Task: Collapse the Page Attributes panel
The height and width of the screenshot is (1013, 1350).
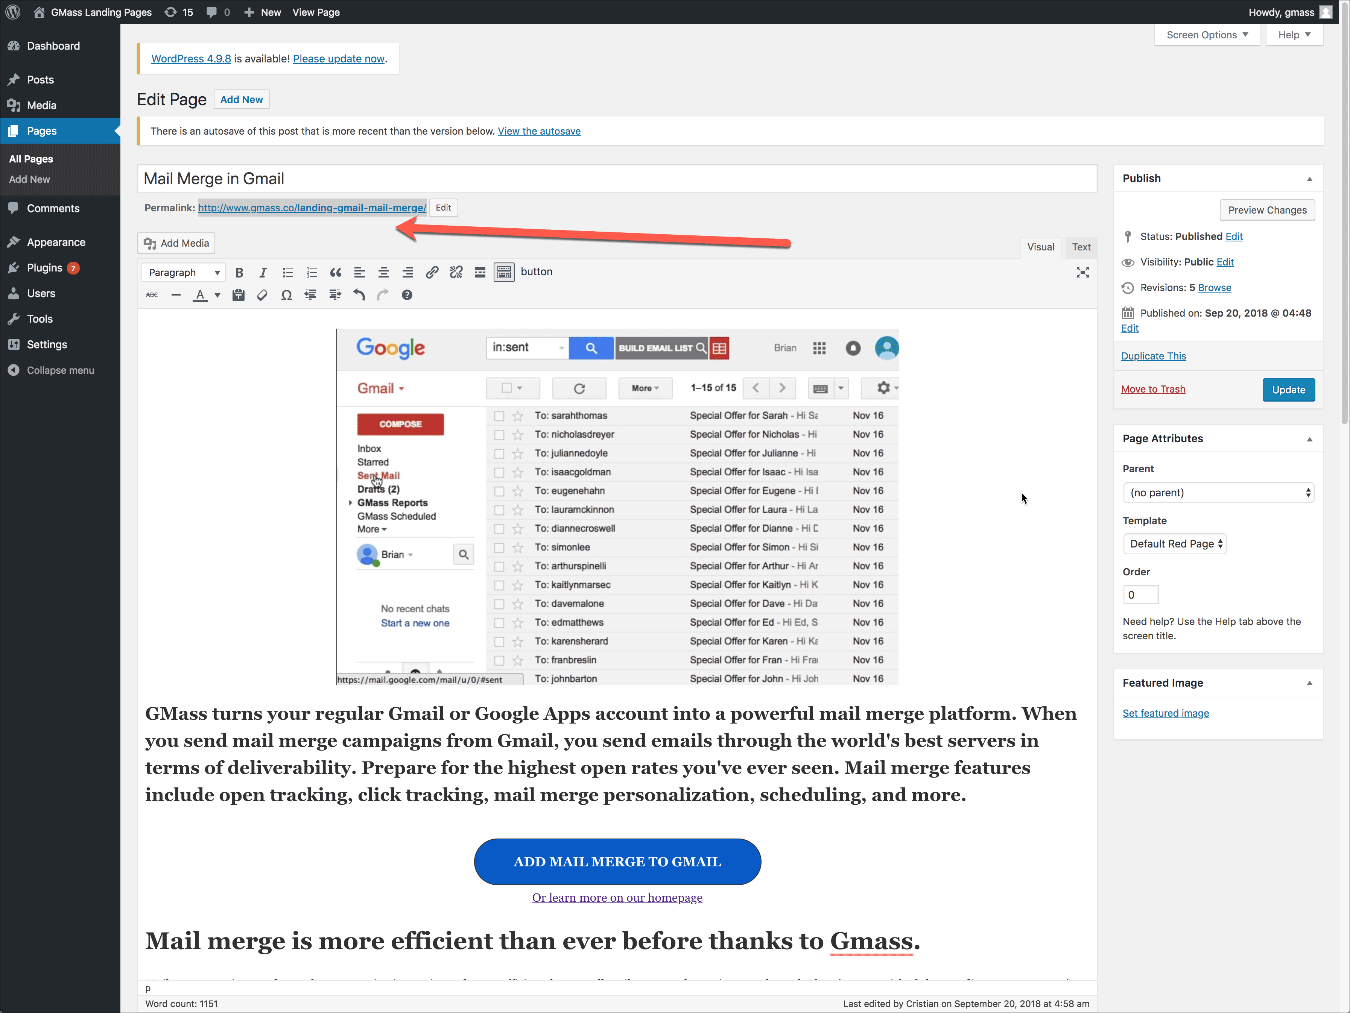Action: tap(1309, 440)
